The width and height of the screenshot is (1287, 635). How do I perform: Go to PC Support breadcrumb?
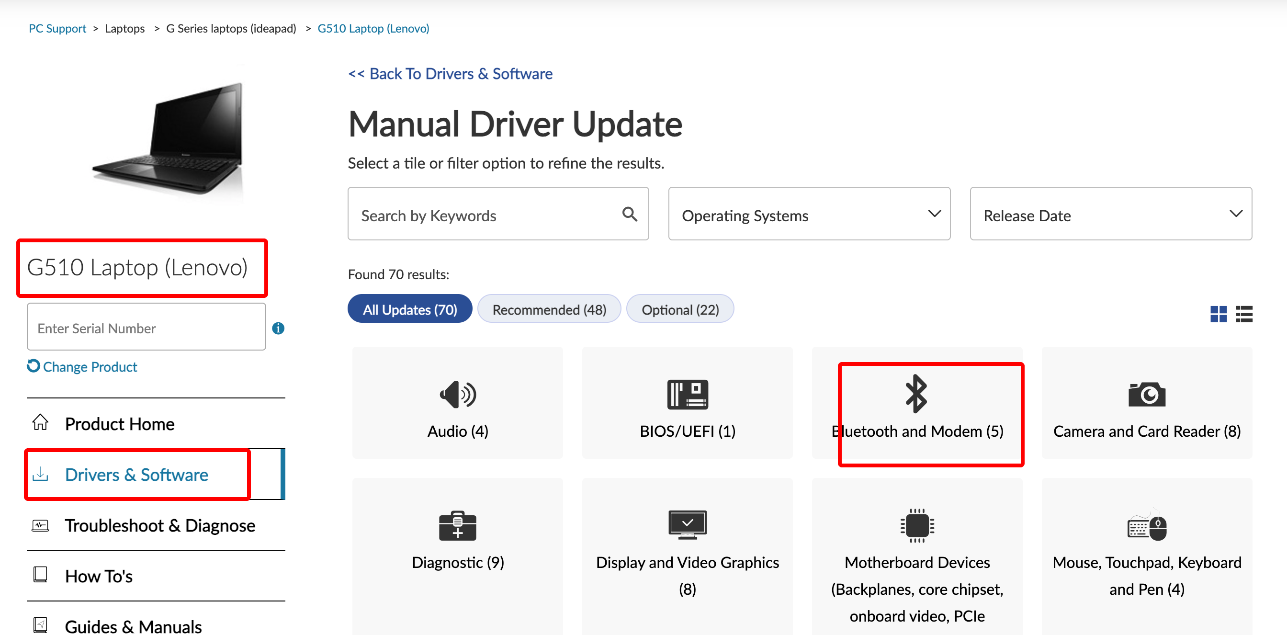(x=57, y=28)
